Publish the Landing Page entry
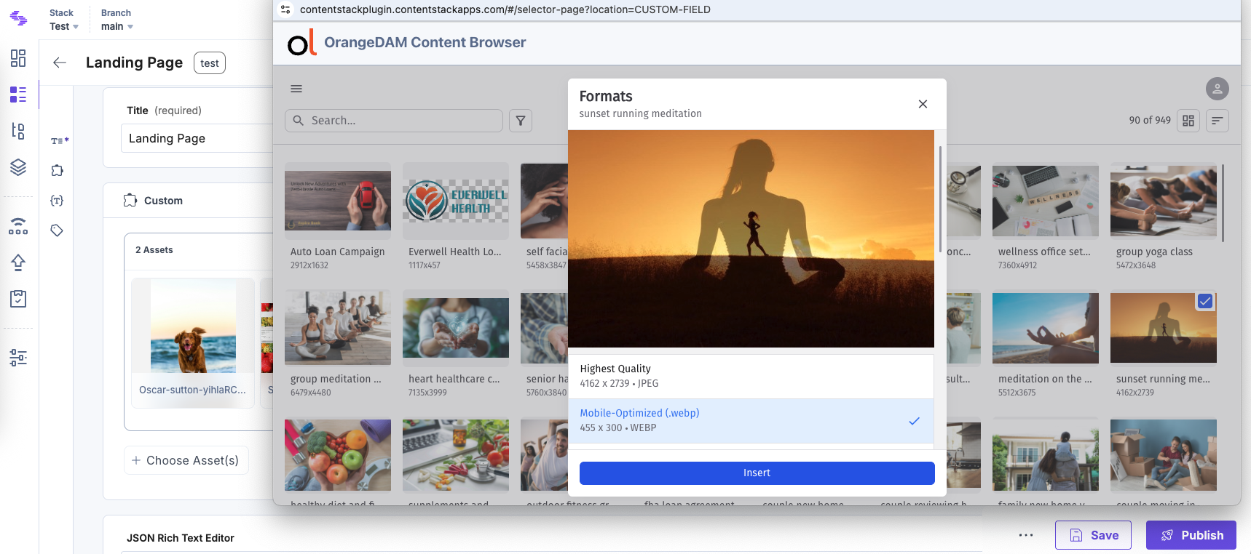 pos(1191,535)
